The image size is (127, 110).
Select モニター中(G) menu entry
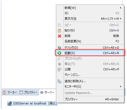coord(90,87)
